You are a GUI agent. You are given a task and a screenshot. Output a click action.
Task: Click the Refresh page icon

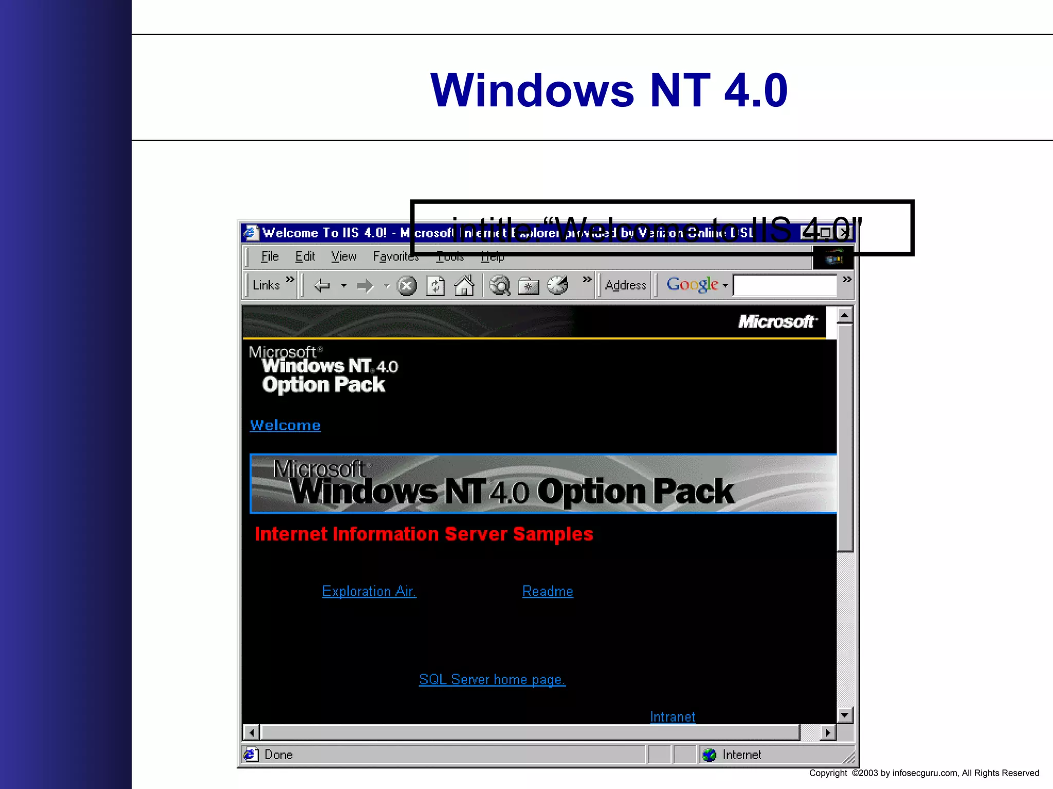pyautogui.click(x=435, y=286)
